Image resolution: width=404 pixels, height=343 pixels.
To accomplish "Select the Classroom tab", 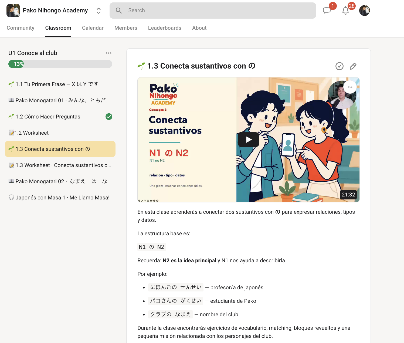I will (58, 28).
